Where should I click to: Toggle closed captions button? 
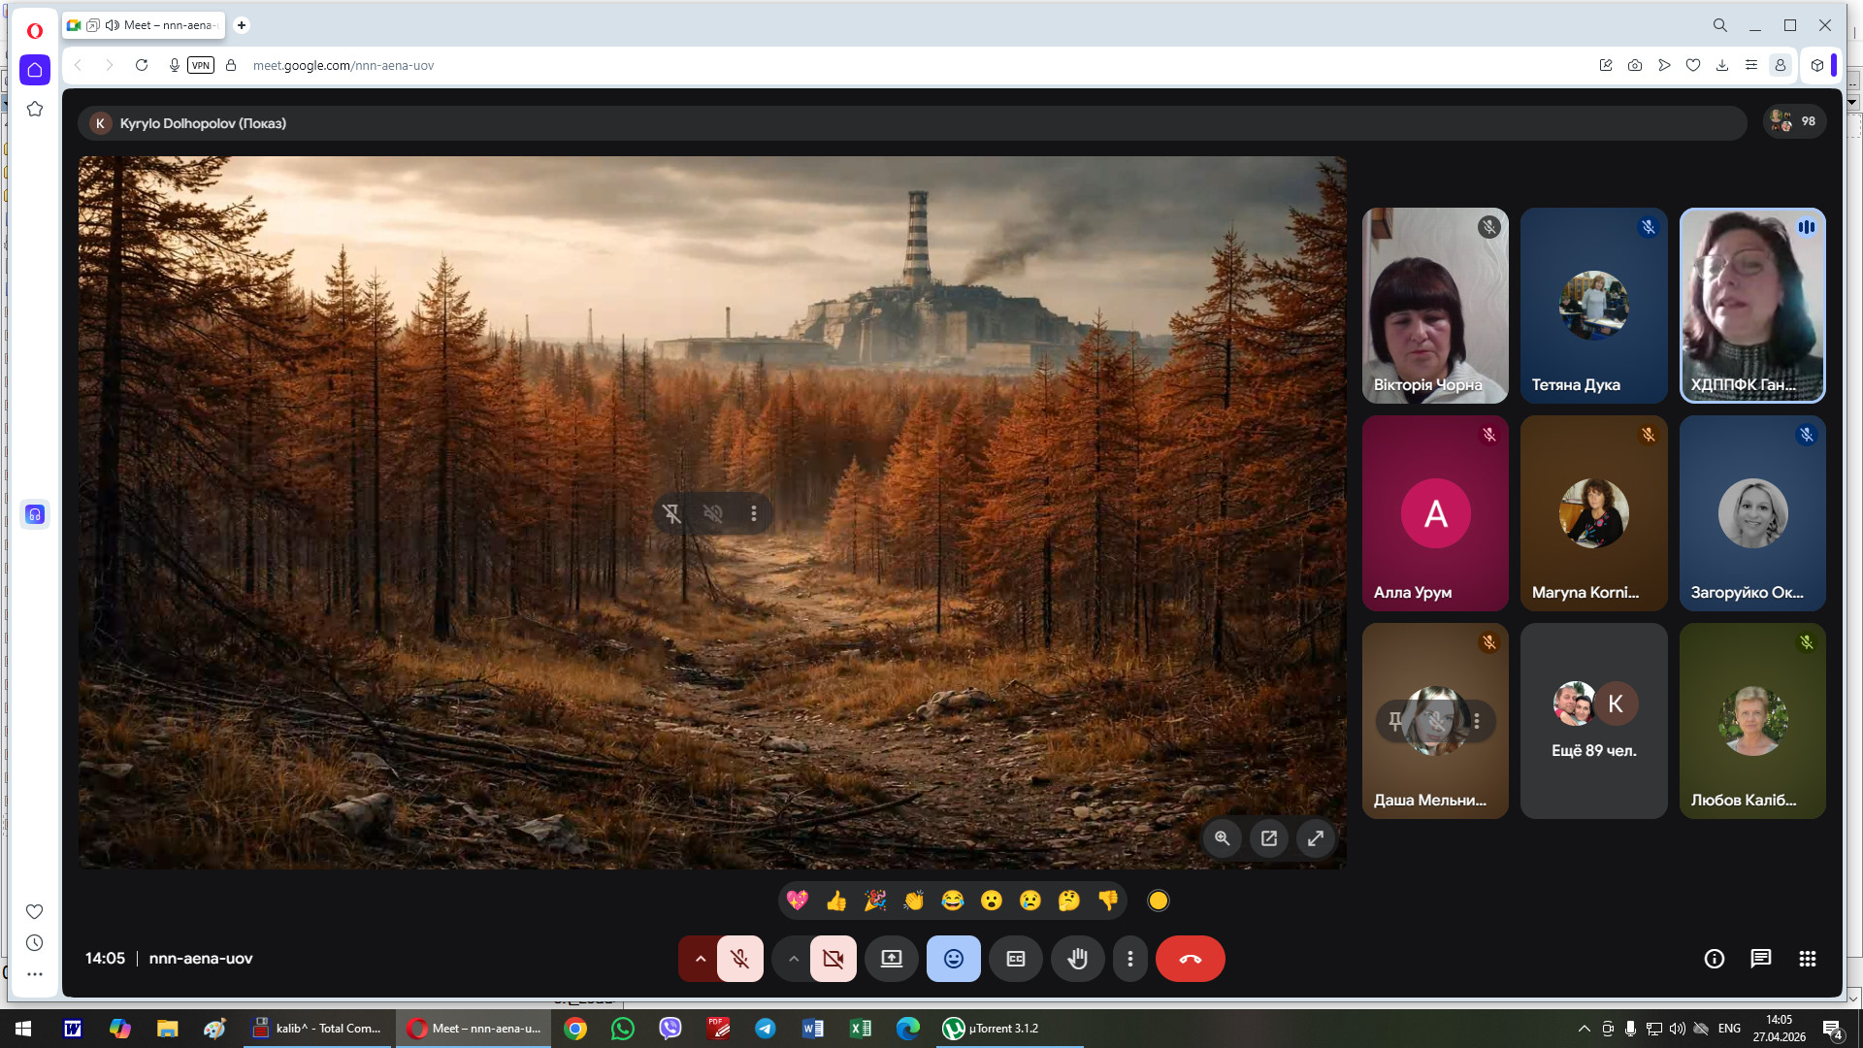pyautogui.click(x=1015, y=959)
